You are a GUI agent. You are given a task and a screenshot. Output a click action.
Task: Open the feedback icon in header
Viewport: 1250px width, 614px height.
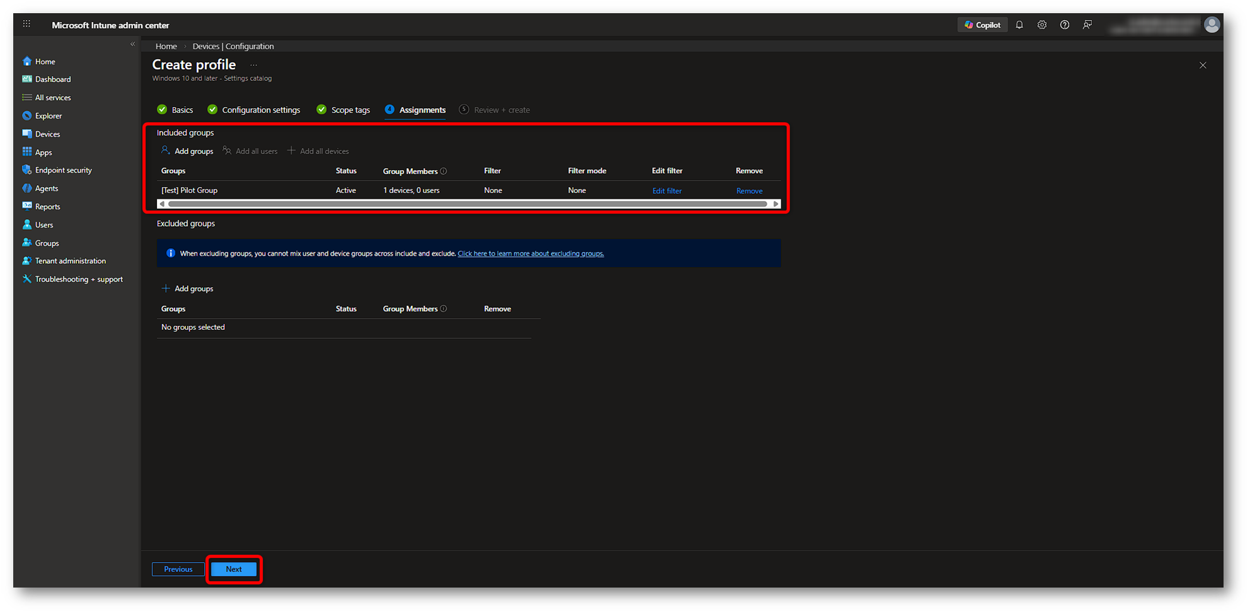coord(1087,25)
